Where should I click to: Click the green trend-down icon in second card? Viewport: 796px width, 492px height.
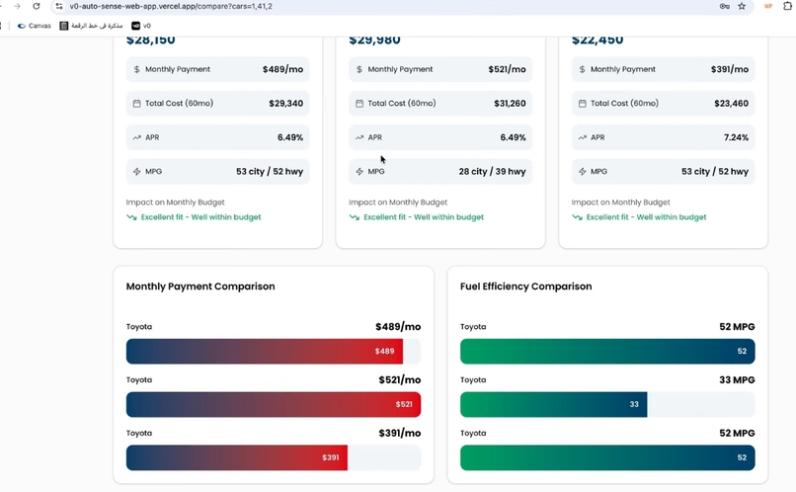click(x=355, y=217)
